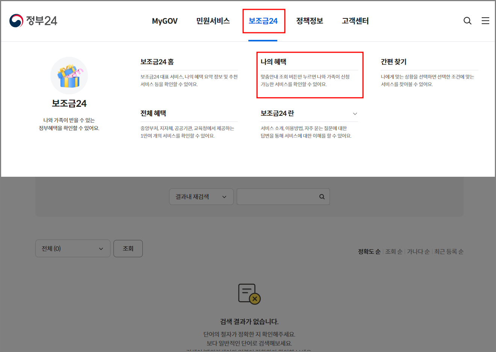Click the 전체 혜택 description text
This screenshot has width=496, height=352.
187,132
